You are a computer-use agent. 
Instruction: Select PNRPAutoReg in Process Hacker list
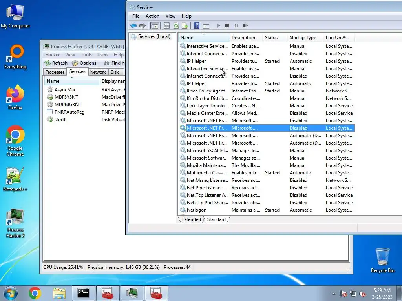pos(85,112)
